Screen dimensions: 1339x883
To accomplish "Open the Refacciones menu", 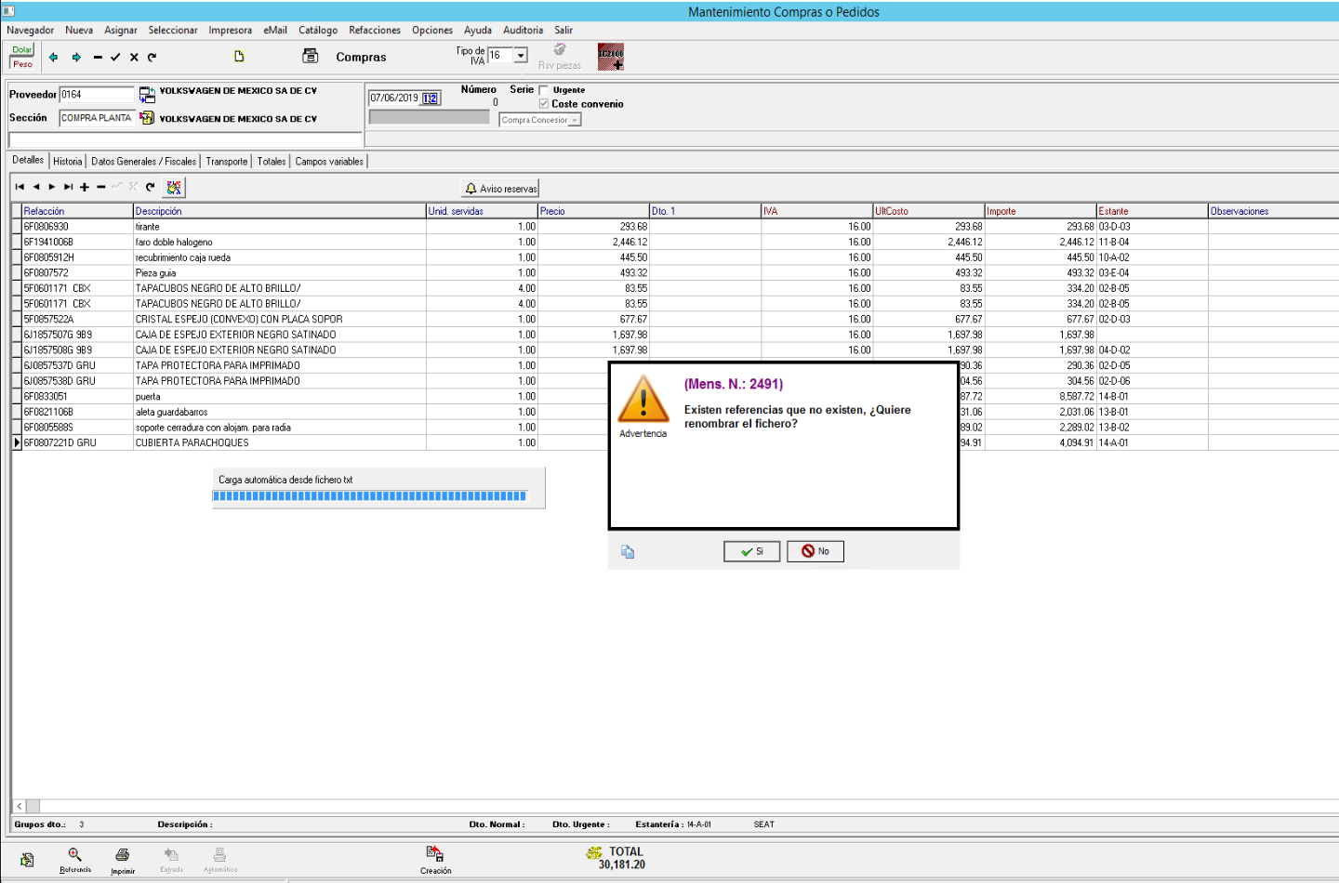I will point(375,31).
